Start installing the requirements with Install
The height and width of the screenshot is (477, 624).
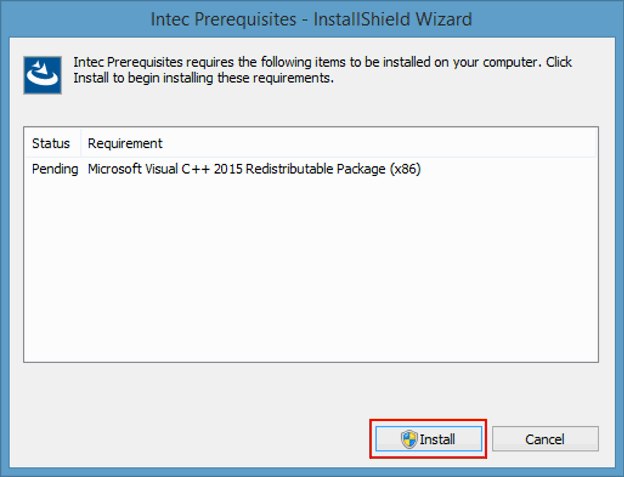[x=428, y=439]
